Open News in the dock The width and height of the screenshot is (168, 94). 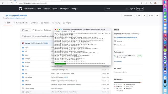point(165,39)
